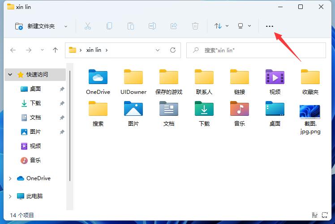335x224 pixels.
Task: Select the 桌面 folder in file area
Action: pyautogui.click(x=275, y=114)
